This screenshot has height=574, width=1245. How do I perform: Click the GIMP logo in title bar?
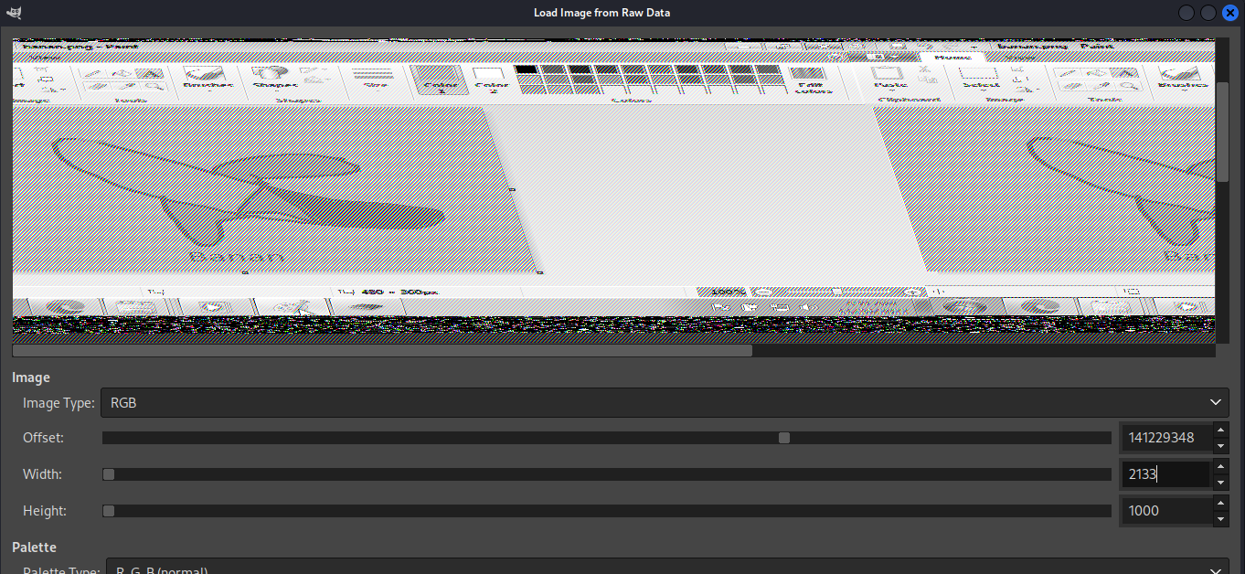click(14, 13)
